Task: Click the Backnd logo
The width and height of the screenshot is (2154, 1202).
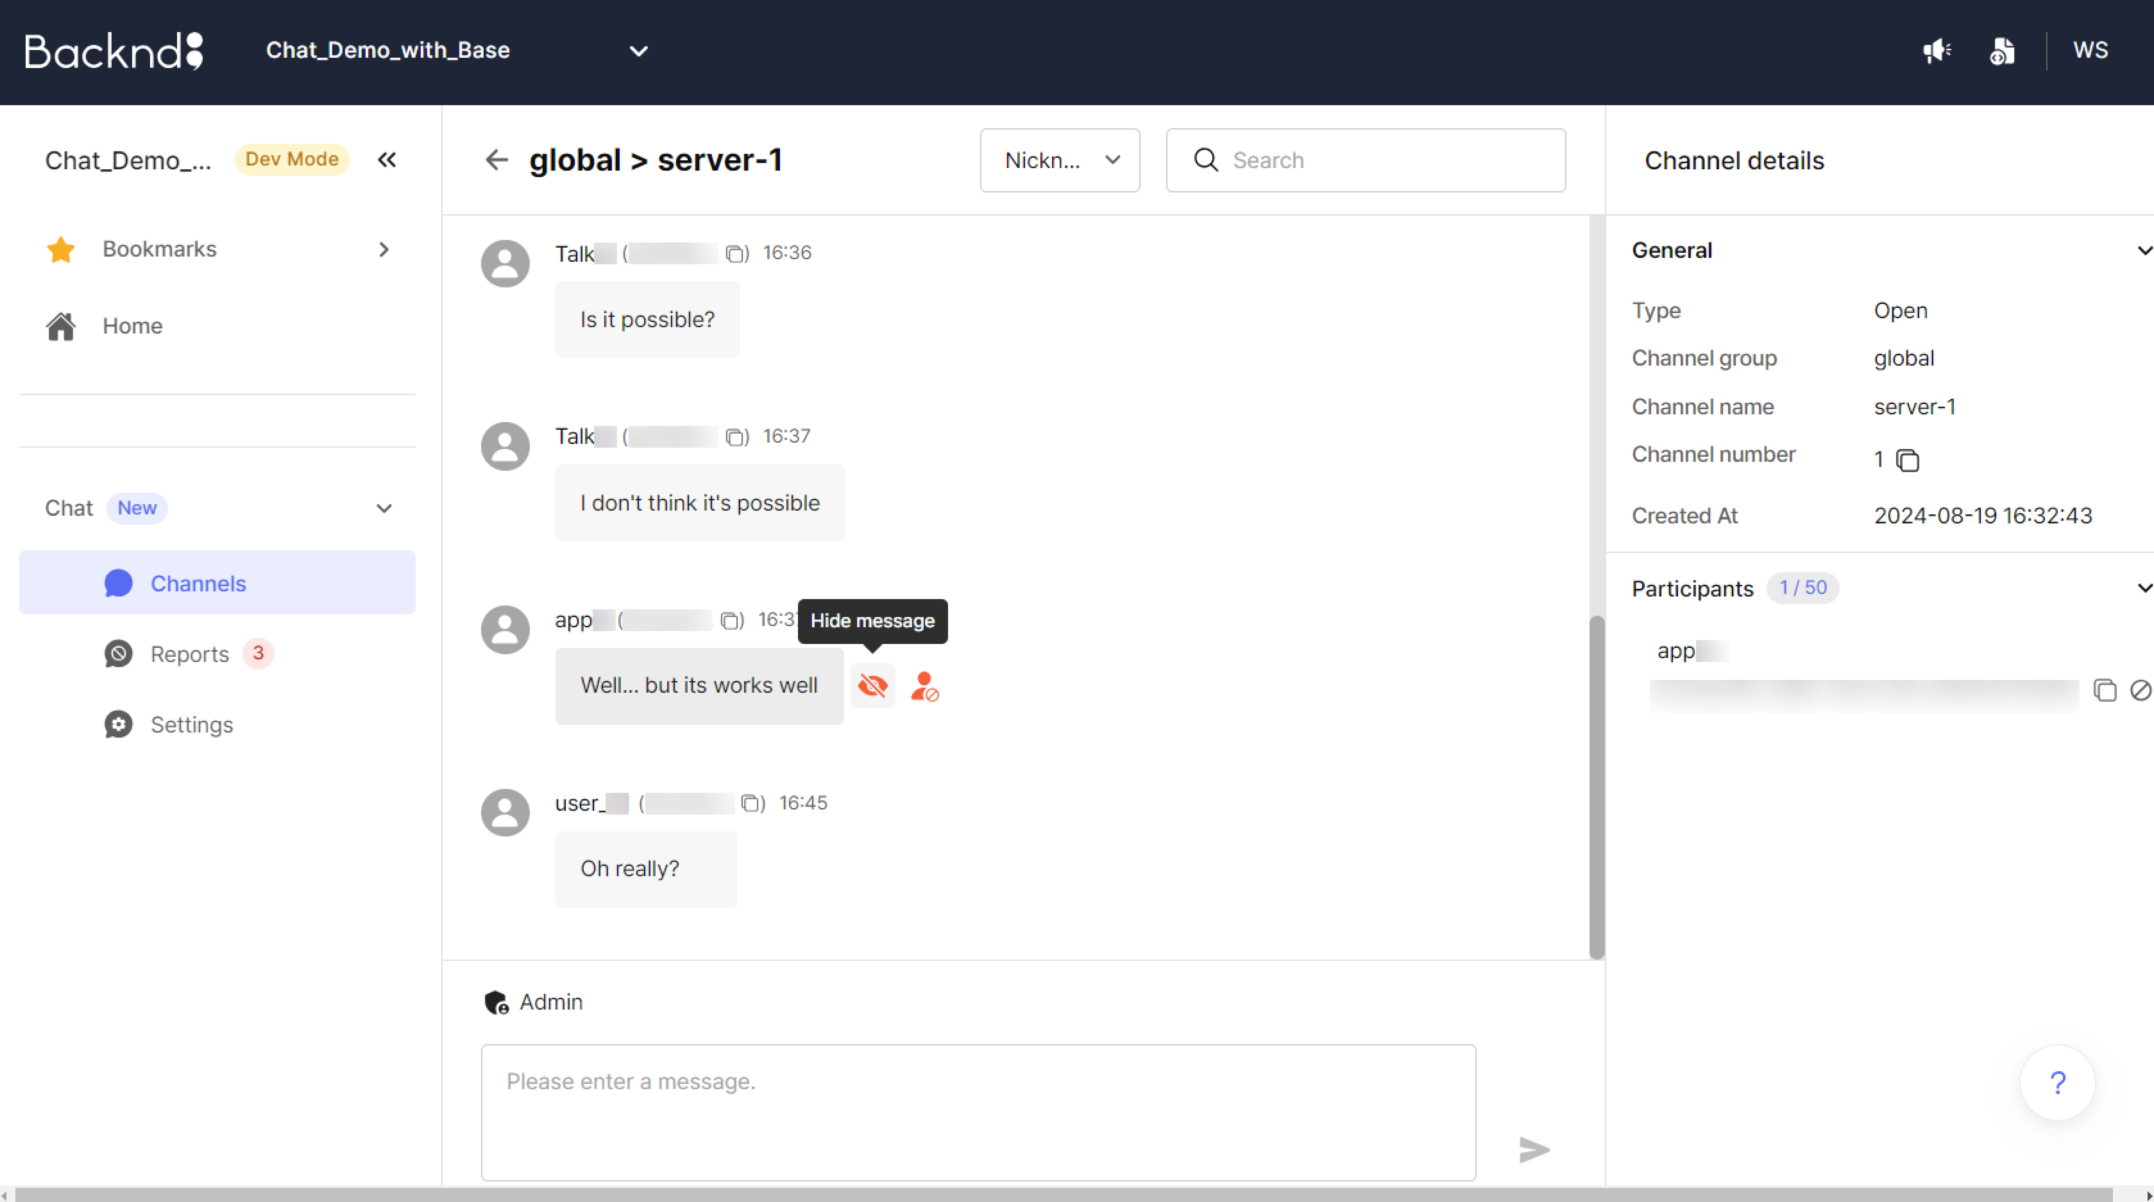Action: coord(114,51)
